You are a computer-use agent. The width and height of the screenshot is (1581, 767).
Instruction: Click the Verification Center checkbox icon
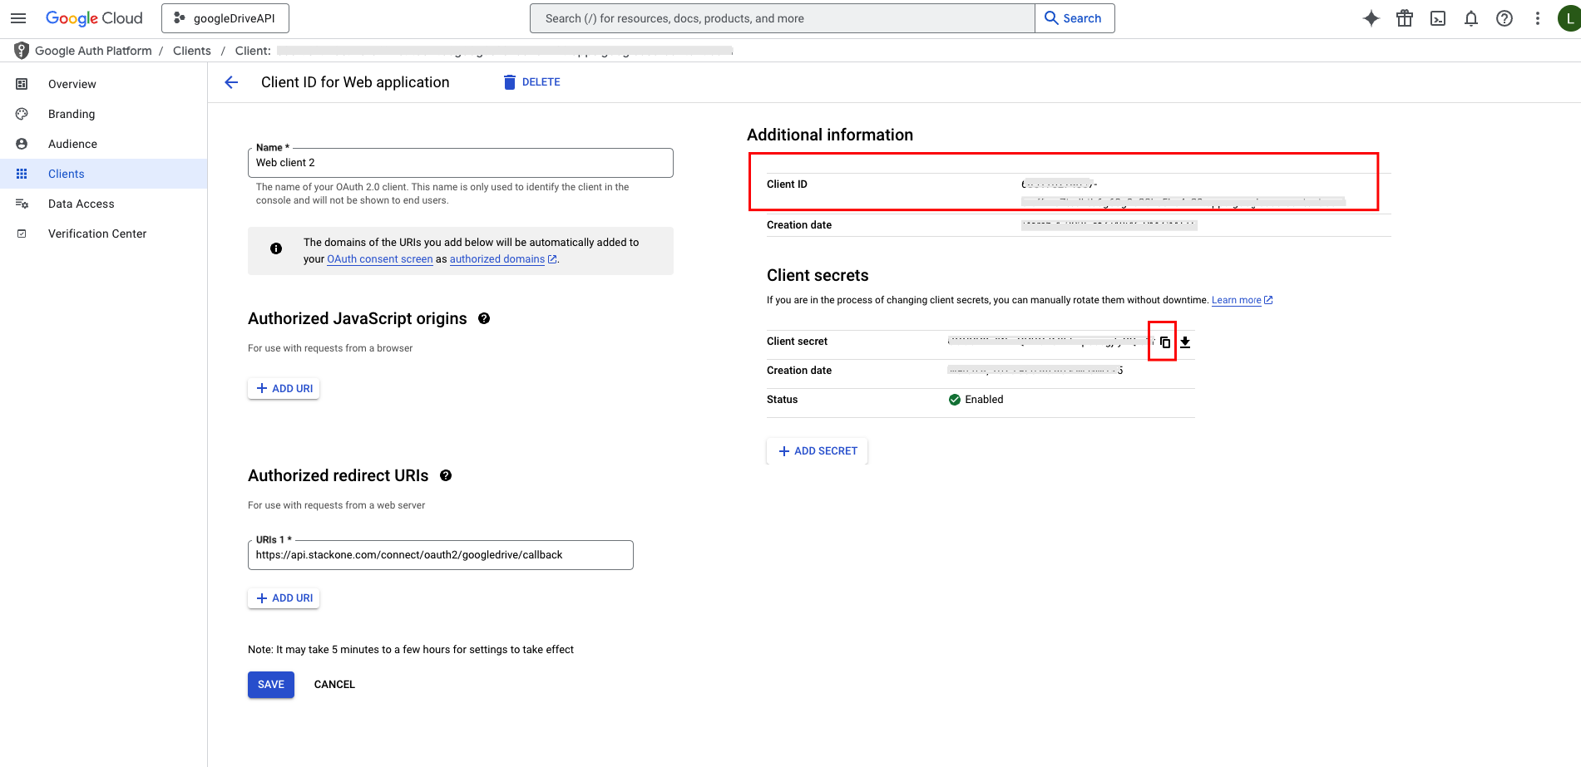(x=22, y=234)
